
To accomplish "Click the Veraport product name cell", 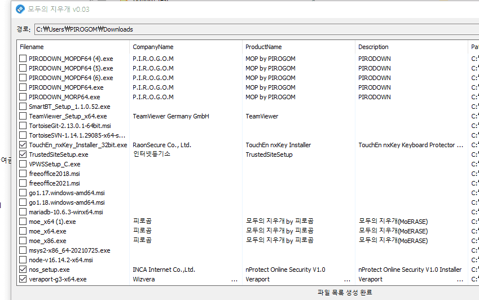I will [257, 279].
